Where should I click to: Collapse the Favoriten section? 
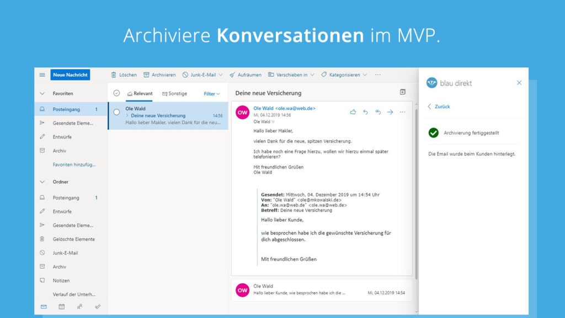[42, 93]
